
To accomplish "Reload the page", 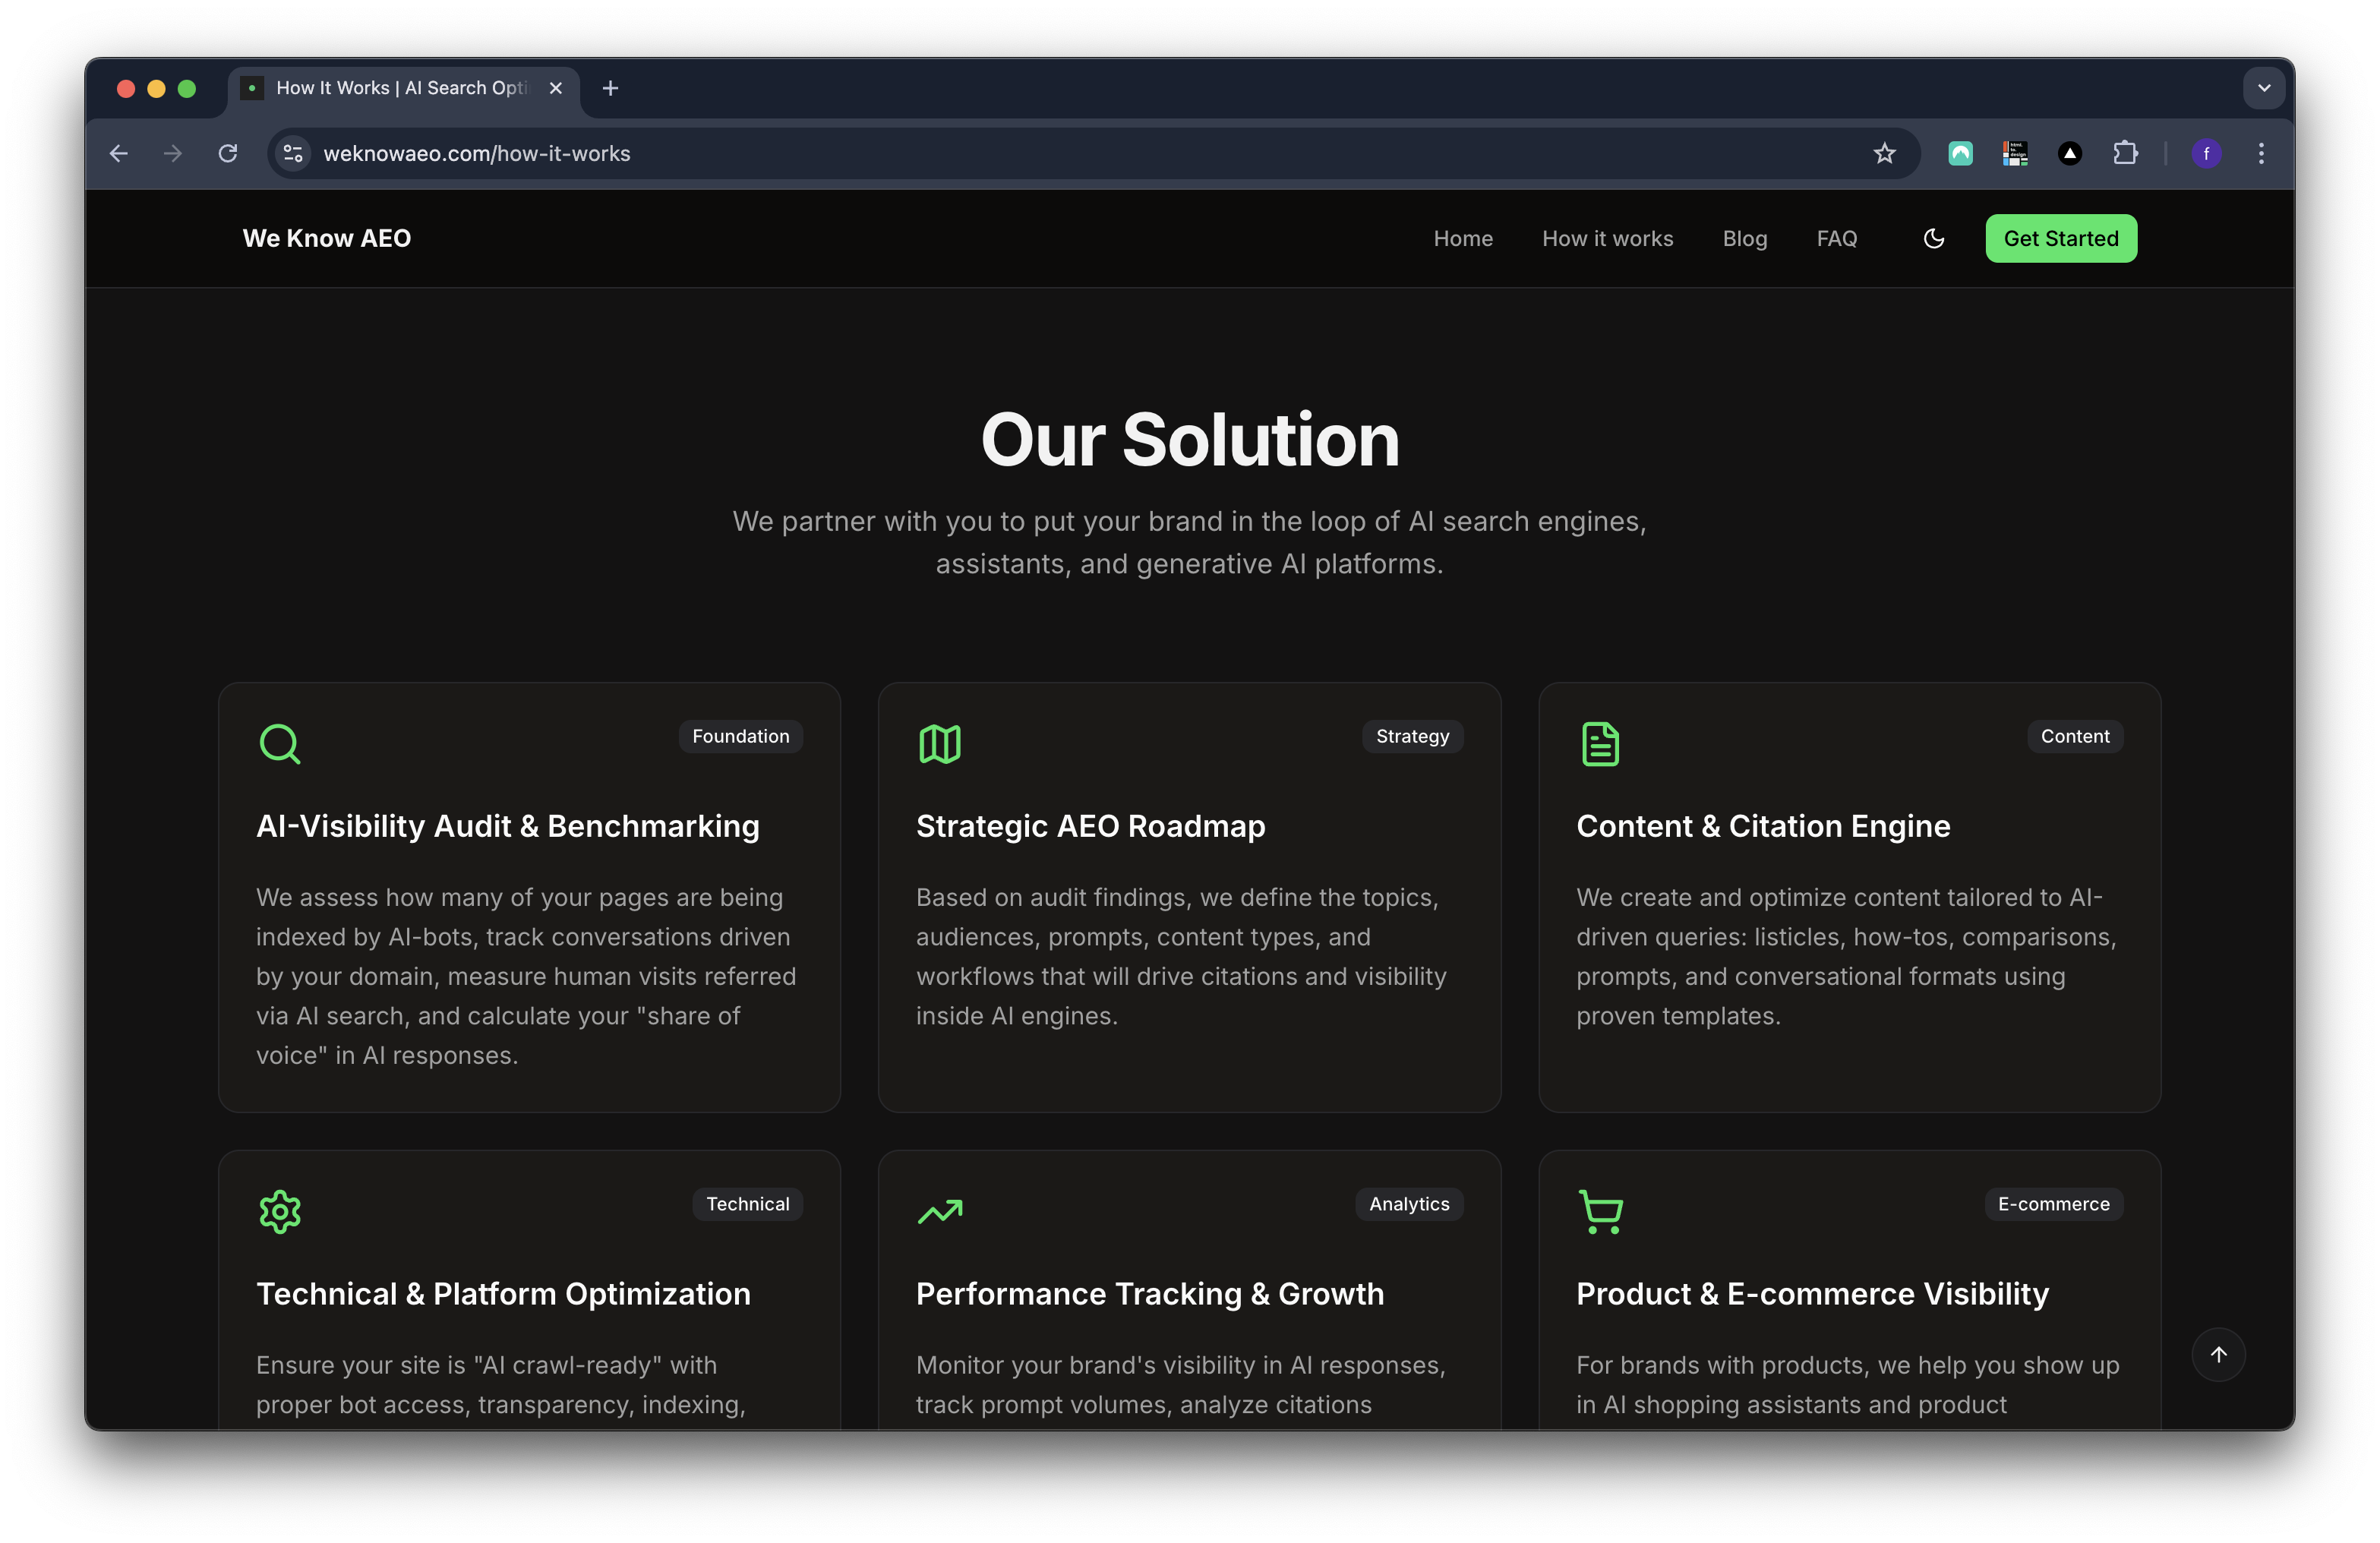I will 228,153.
